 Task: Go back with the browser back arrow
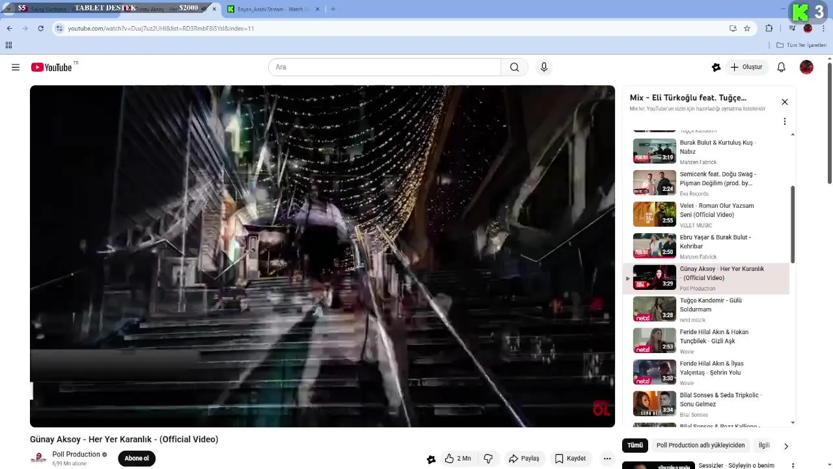(9, 28)
